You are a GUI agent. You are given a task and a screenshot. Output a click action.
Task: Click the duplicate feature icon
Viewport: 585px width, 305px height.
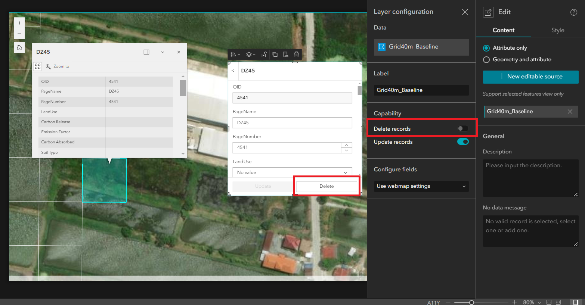click(x=275, y=54)
